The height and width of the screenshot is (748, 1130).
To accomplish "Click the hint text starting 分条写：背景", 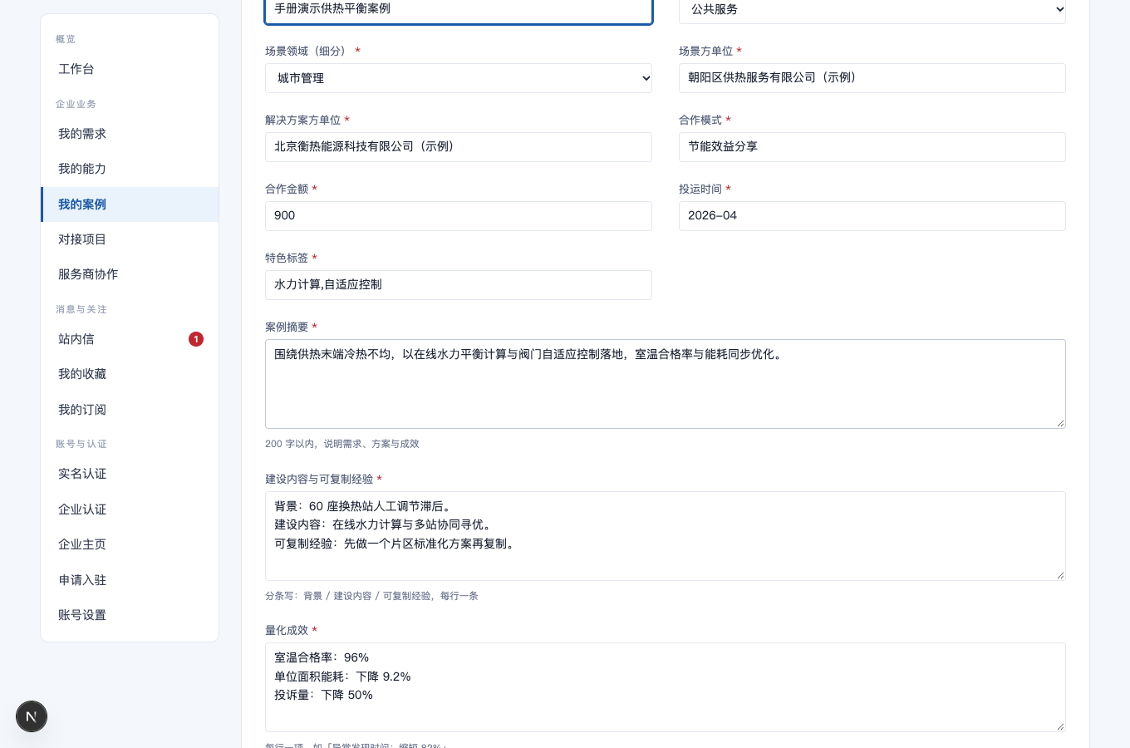I will click(371, 596).
